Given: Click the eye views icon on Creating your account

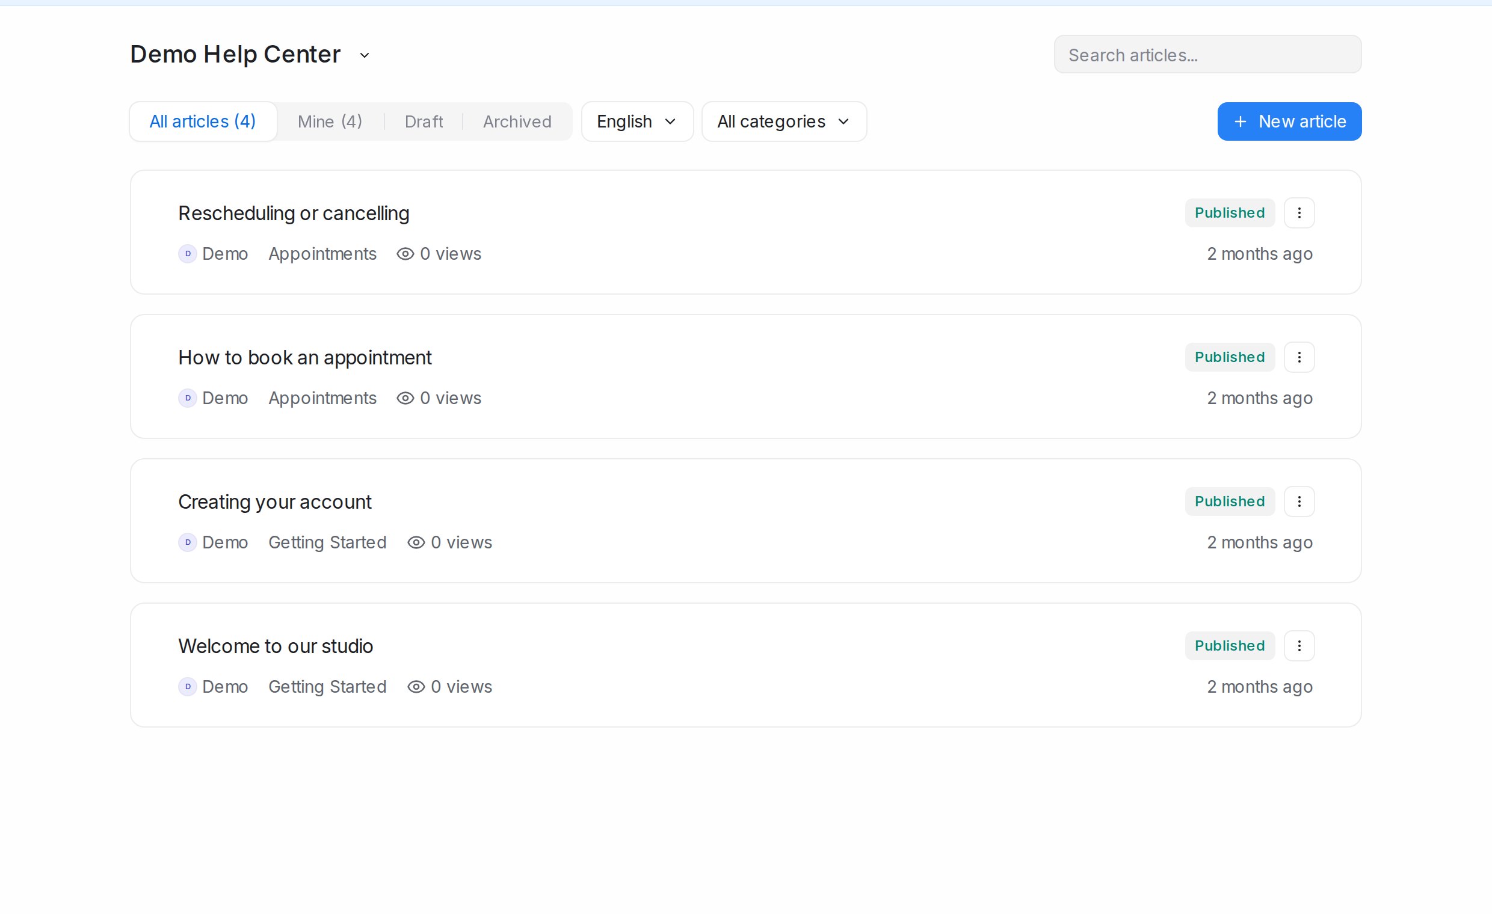Looking at the screenshot, I should 416,542.
